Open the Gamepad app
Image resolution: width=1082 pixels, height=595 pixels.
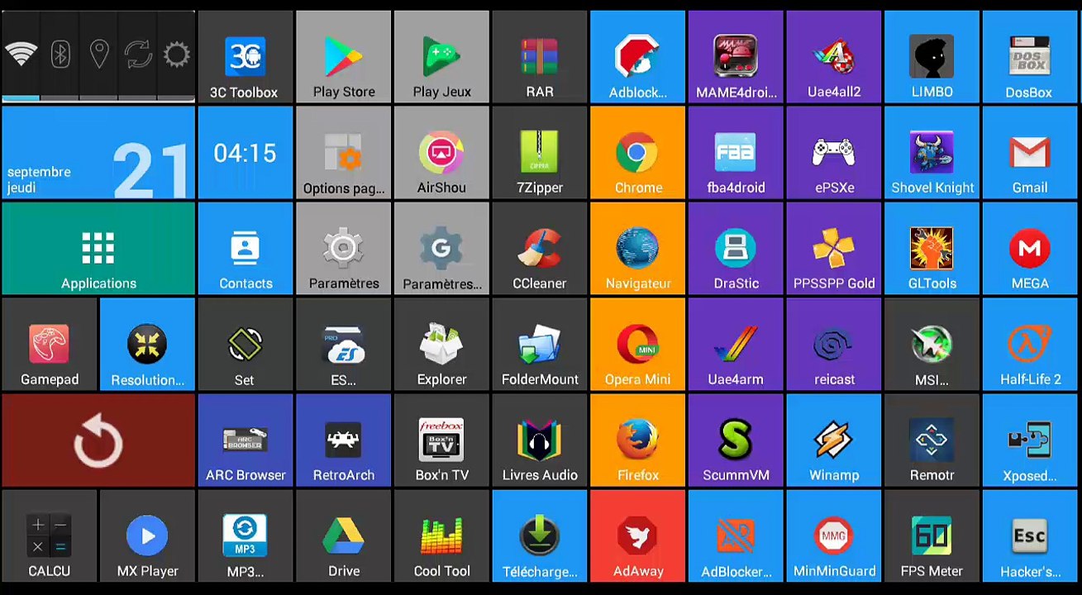click(x=50, y=345)
